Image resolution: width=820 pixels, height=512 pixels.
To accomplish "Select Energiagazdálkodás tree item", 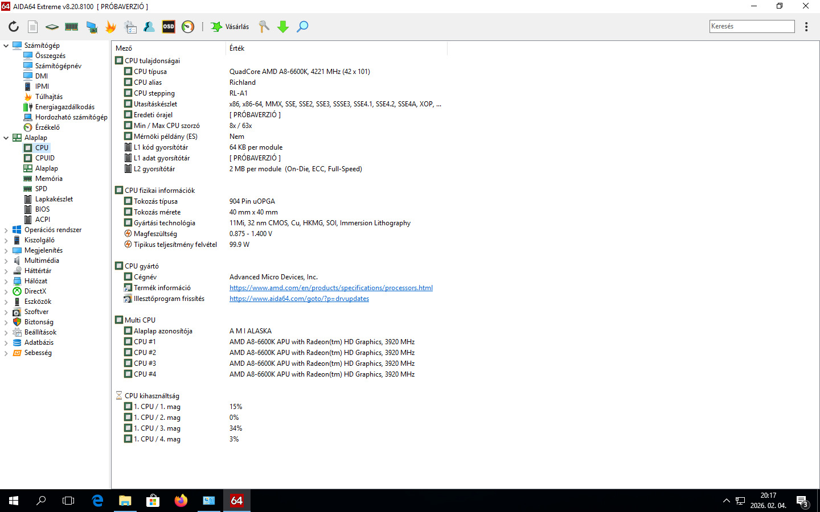I will coord(65,107).
